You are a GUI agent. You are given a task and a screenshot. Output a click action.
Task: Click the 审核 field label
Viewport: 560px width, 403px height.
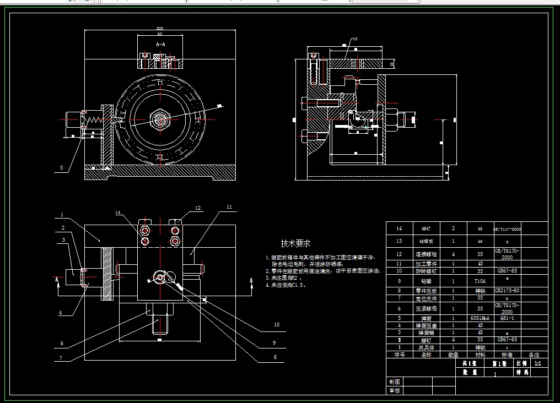tap(394, 390)
